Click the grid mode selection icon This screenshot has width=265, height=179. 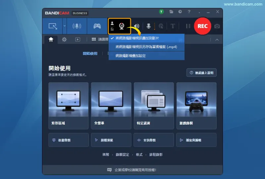tap(94, 39)
